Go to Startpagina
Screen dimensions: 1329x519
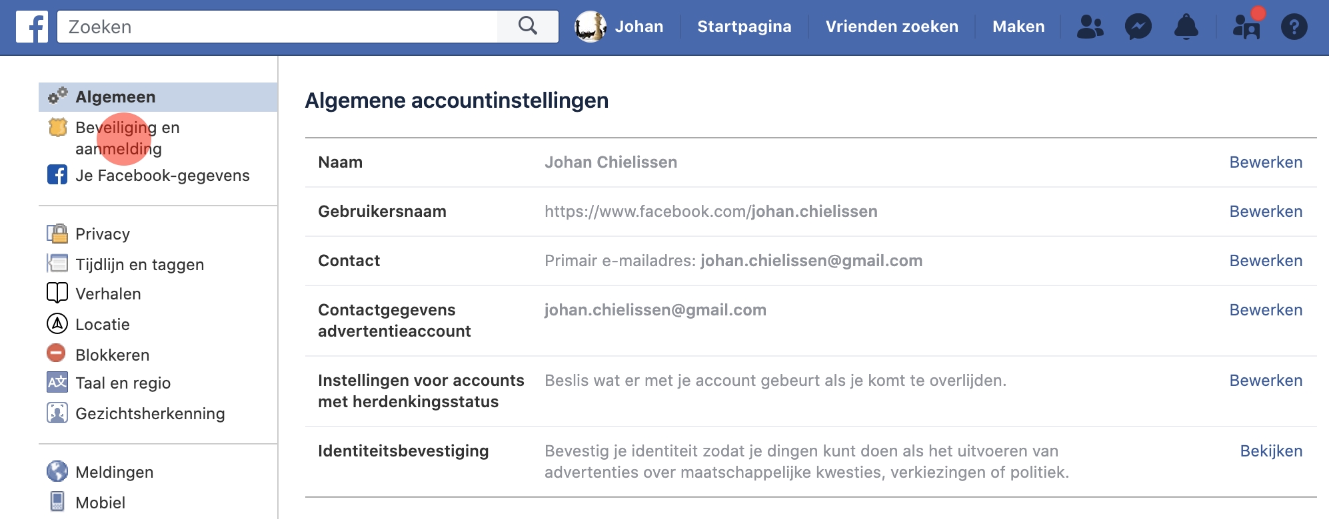click(744, 27)
